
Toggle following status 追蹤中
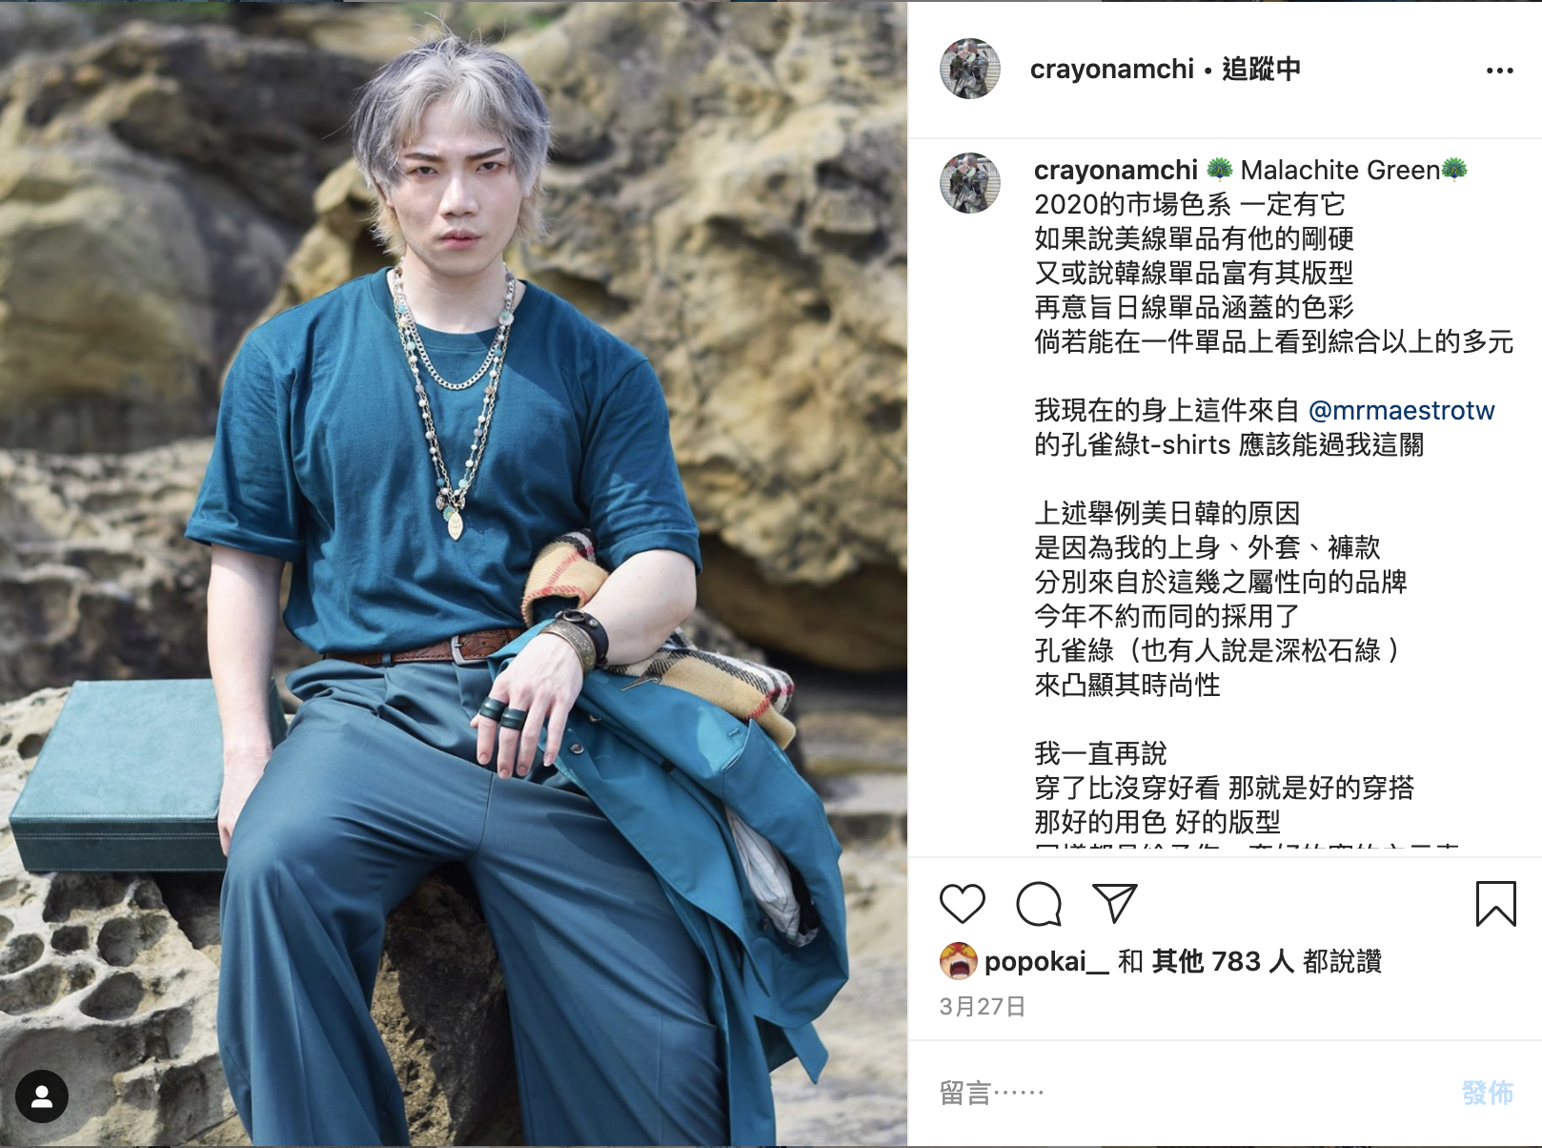(x=1261, y=69)
